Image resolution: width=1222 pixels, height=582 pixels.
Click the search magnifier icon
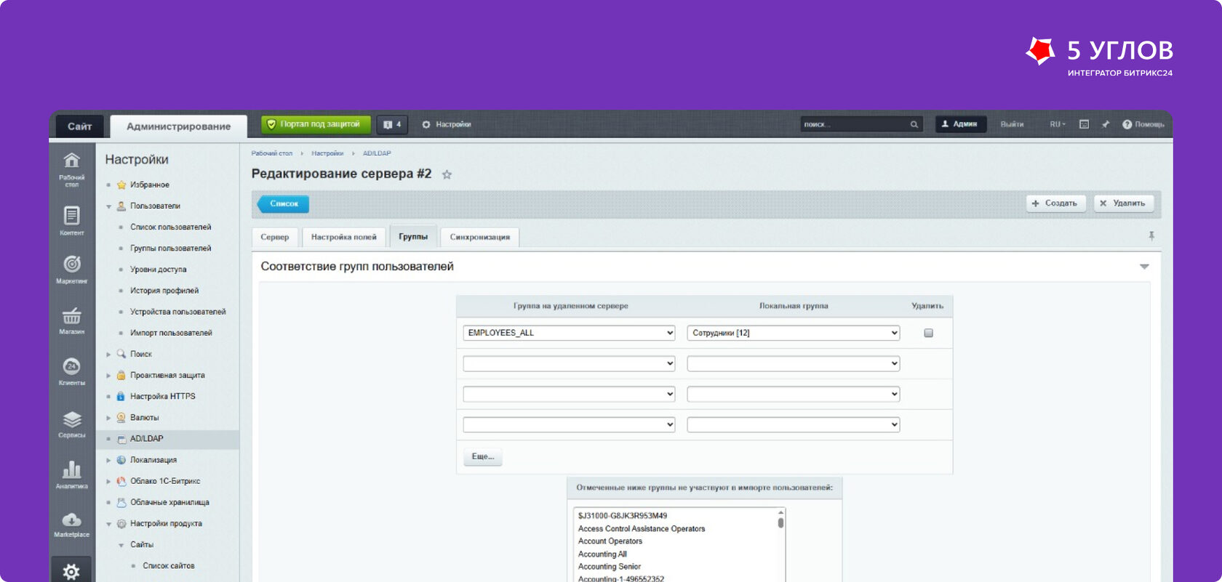coord(914,124)
